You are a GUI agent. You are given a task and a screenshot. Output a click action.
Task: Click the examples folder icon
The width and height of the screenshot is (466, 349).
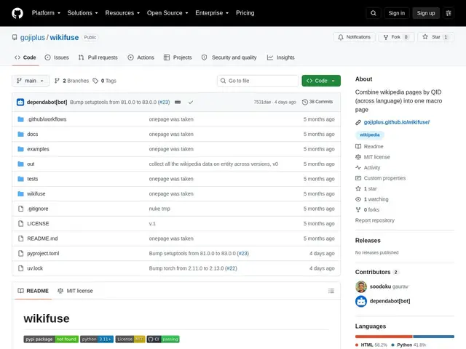click(x=20, y=149)
